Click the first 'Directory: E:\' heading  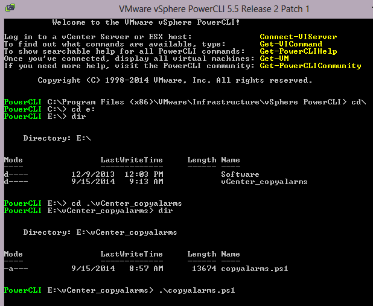[x=57, y=138]
